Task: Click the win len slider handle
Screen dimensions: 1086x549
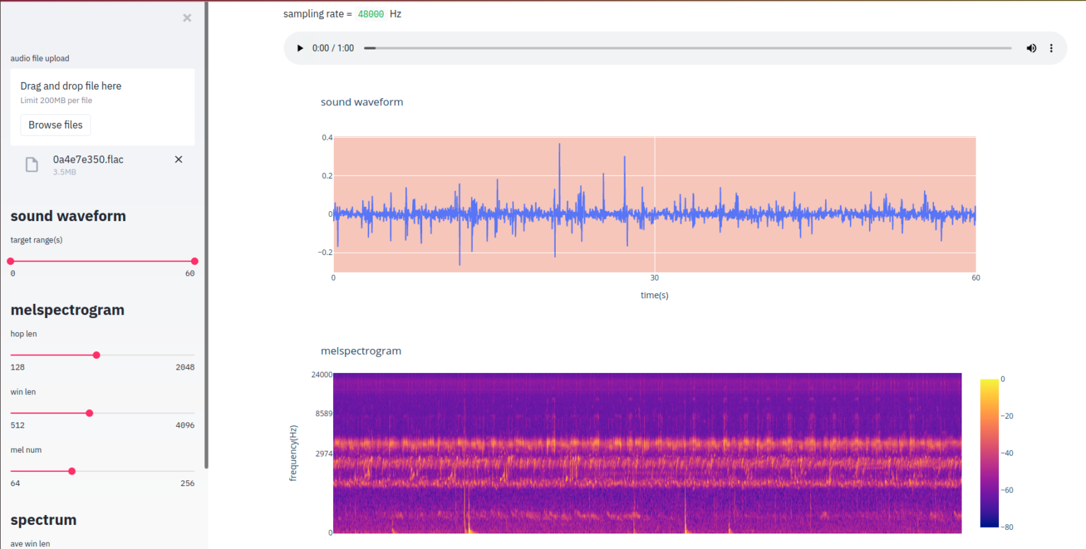Action: coord(89,413)
